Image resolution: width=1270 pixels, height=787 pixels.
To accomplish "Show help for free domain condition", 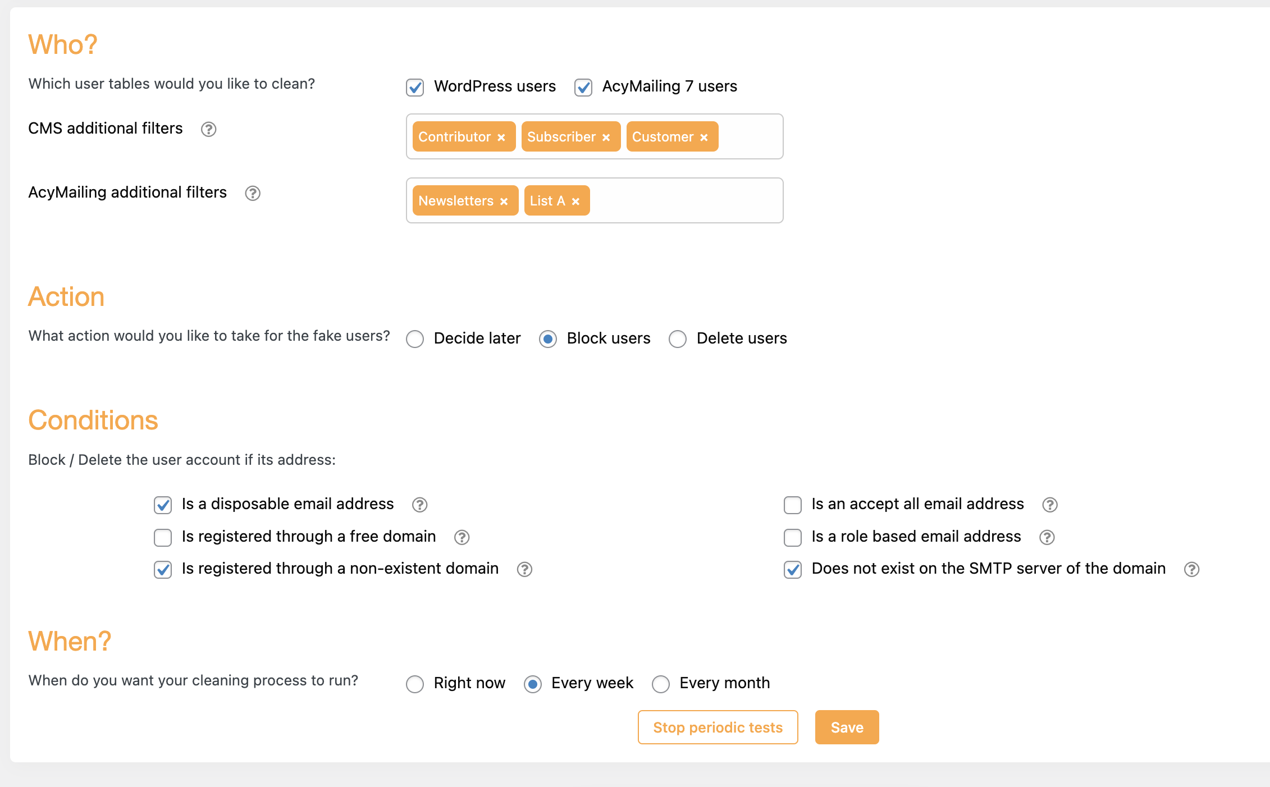I will [462, 537].
